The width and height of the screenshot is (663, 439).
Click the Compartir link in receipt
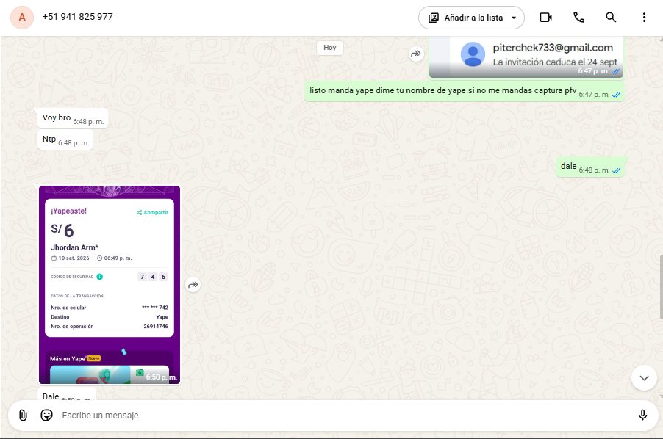[x=153, y=212]
